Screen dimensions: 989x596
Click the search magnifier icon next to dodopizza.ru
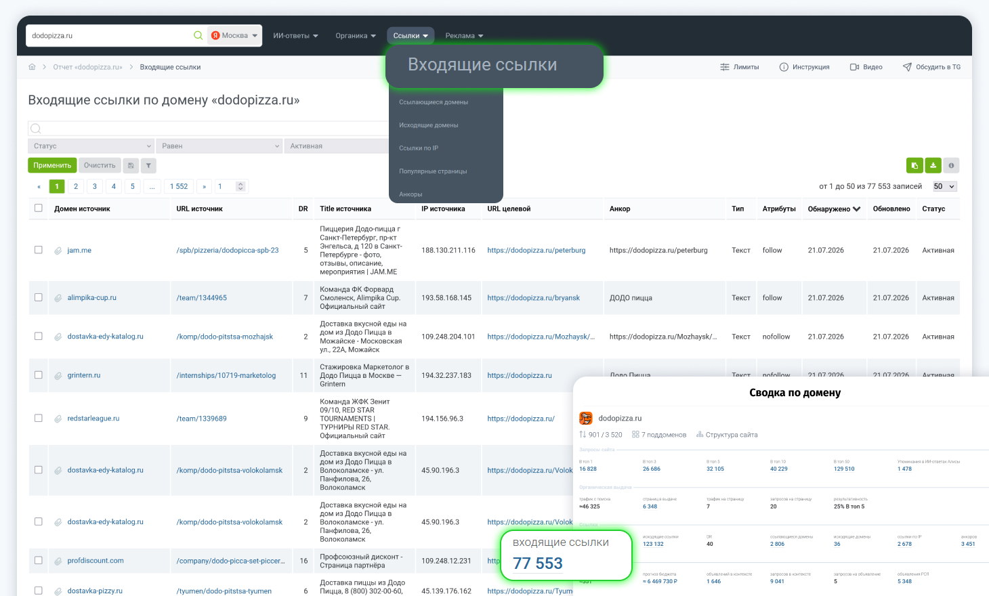tap(198, 35)
